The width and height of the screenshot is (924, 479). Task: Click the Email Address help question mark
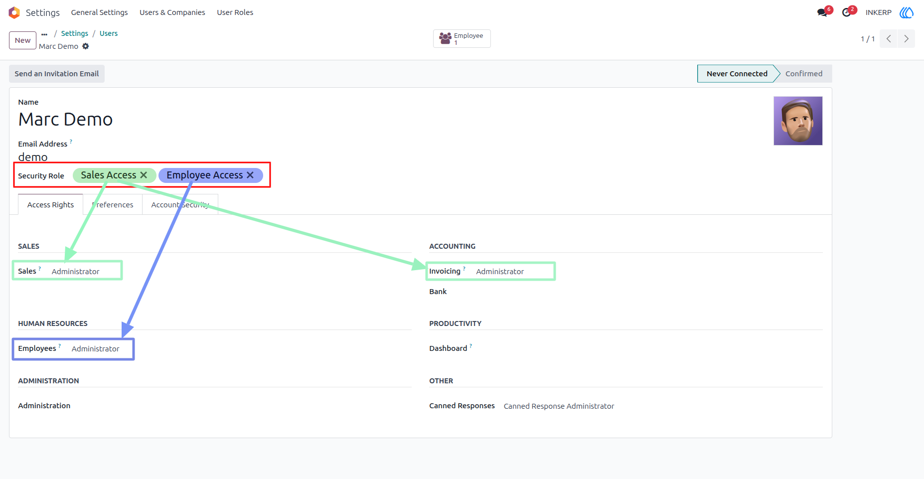[x=71, y=141]
